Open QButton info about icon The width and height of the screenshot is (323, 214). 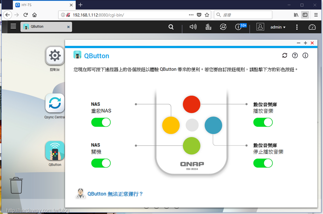[305, 55]
